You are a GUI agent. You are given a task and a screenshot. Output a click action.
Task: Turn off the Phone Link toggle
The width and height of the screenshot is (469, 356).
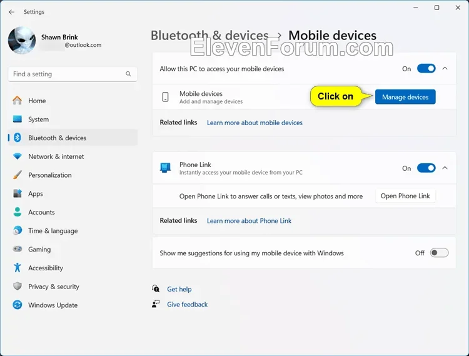426,168
